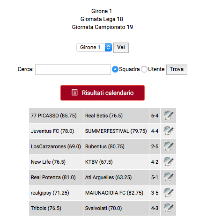Click list icon on Risultati calendario button
The image size is (214, 218).
point(74,93)
